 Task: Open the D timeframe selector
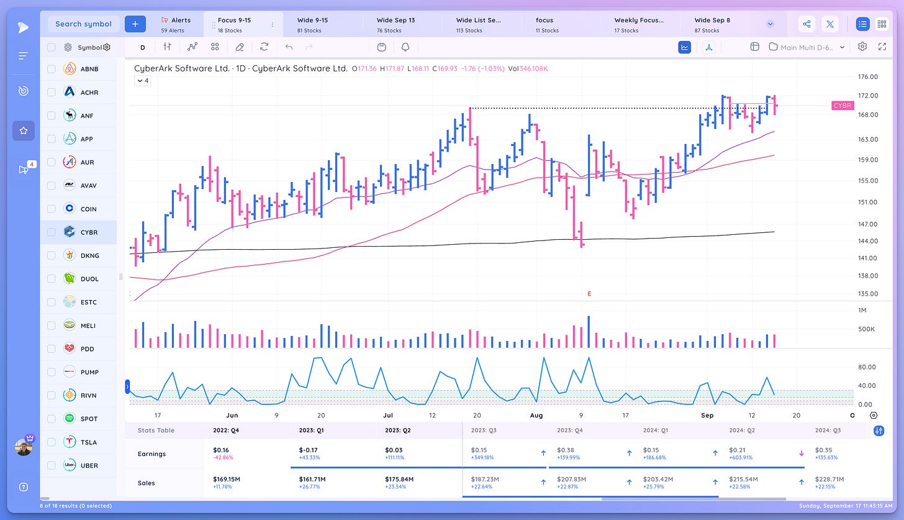[142, 47]
